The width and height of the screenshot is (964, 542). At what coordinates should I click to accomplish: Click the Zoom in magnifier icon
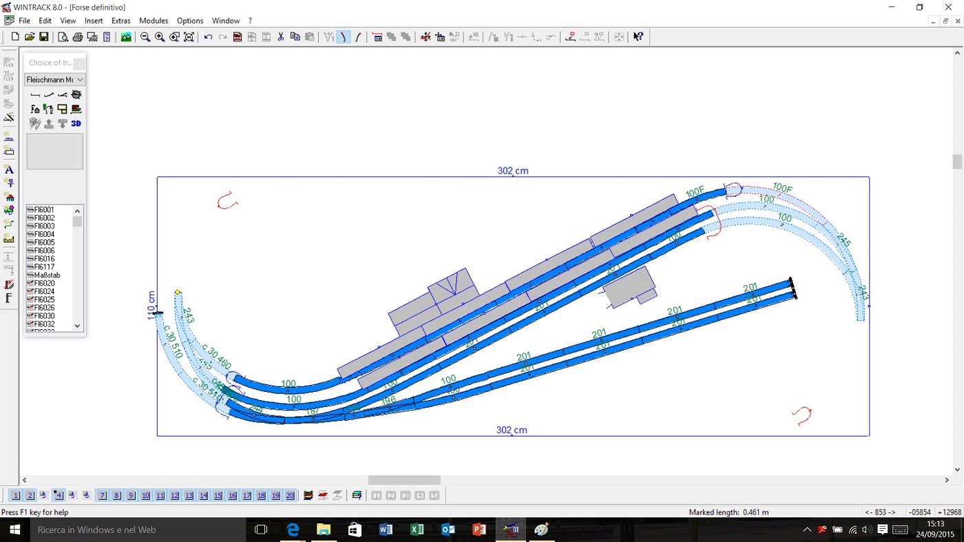coord(160,37)
